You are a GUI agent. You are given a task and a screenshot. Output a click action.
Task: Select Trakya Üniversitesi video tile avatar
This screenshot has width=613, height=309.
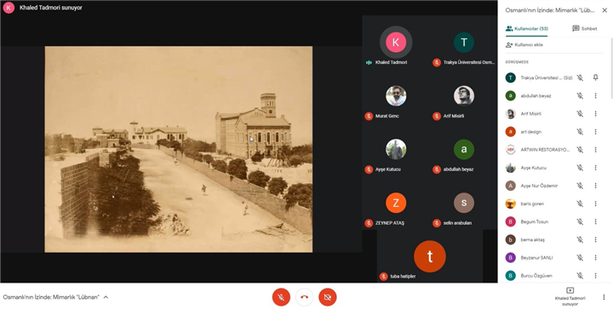(x=464, y=43)
